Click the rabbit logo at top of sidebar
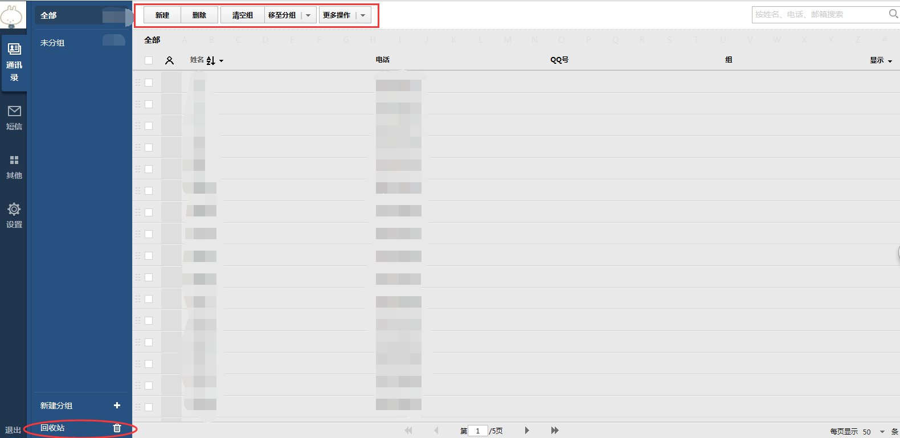 tap(11, 15)
